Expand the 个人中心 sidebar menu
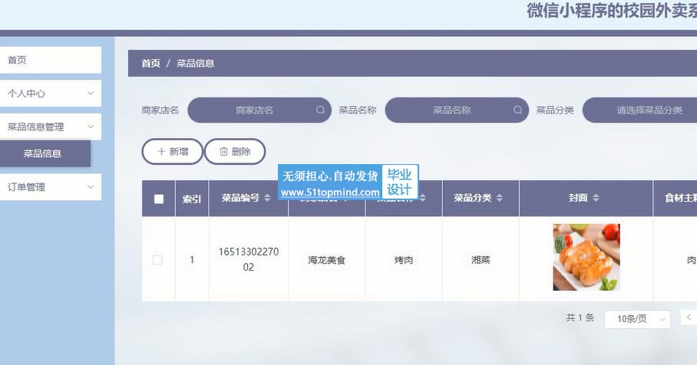The height and width of the screenshot is (365, 697). pos(50,94)
